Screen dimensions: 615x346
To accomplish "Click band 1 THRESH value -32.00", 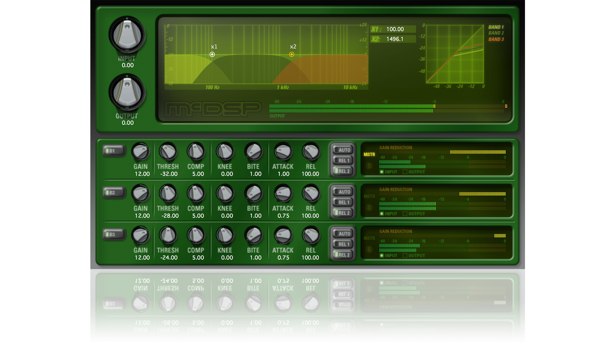I will click(x=169, y=174).
